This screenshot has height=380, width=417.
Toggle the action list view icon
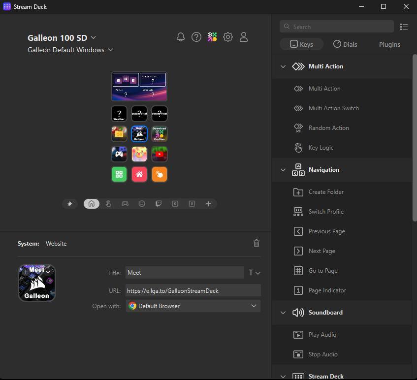[404, 27]
